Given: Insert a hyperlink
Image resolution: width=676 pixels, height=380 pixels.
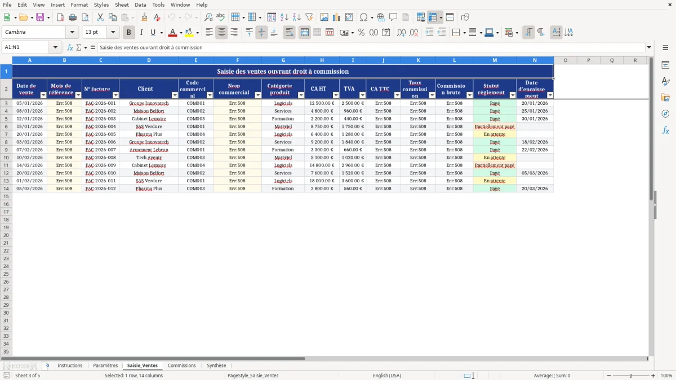Looking at the screenshot, I should (381, 17).
